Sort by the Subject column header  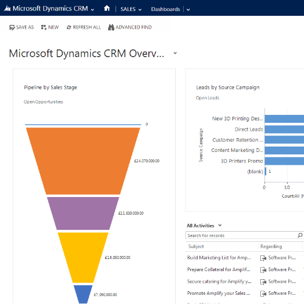click(196, 246)
